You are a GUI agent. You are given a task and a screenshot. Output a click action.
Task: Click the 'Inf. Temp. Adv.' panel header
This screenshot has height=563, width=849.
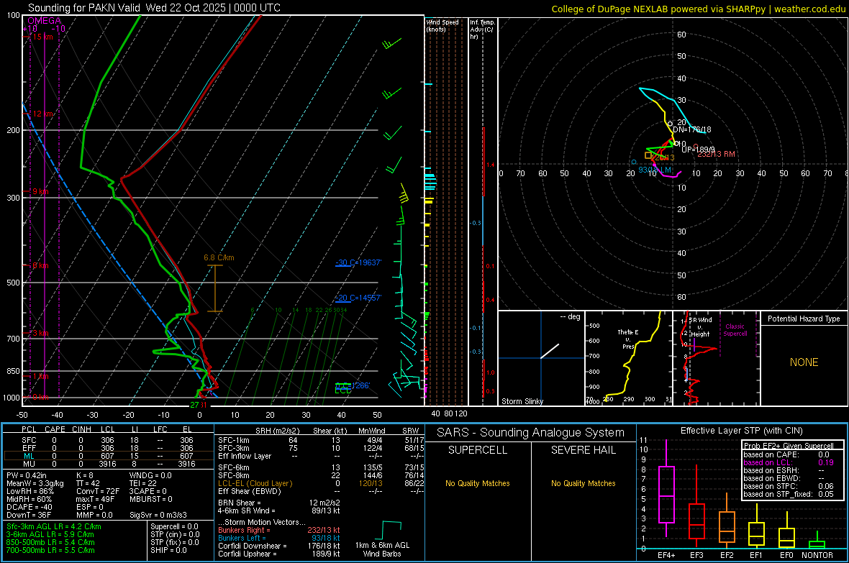[481, 29]
